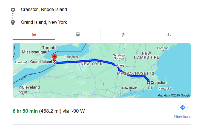Click the Cleveland label on the map
This screenshot has height=134, width=200.
click(31, 87)
